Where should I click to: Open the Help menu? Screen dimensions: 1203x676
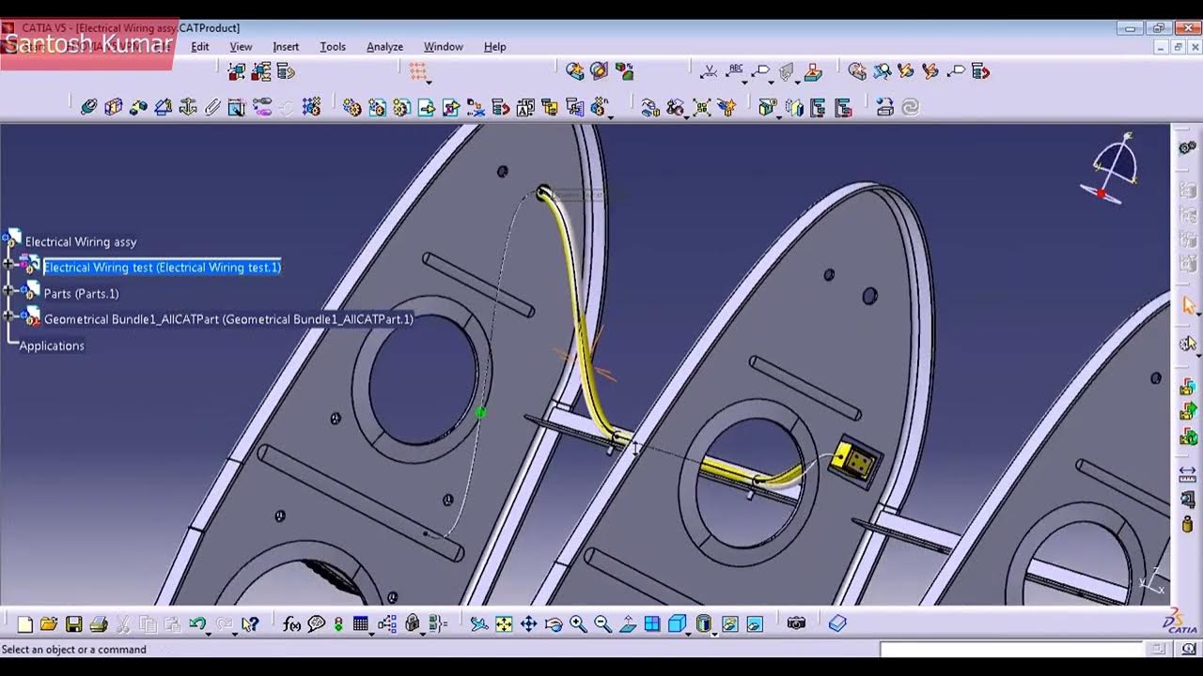tap(494, 47)
